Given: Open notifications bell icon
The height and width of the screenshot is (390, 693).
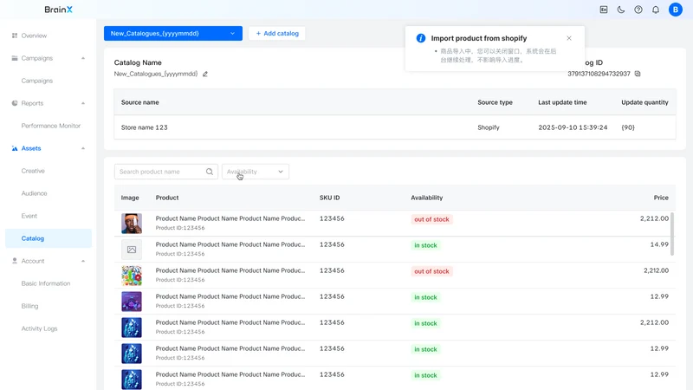Looking at the screenshot, I should [x=656, y=10].
